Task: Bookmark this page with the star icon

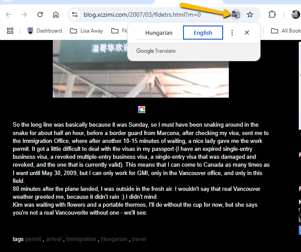Action: point(250,15)
